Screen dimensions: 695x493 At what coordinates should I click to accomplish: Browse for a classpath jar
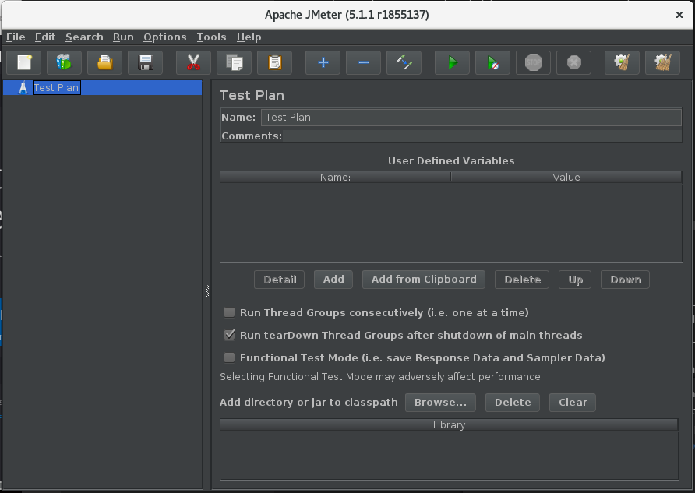440,402
